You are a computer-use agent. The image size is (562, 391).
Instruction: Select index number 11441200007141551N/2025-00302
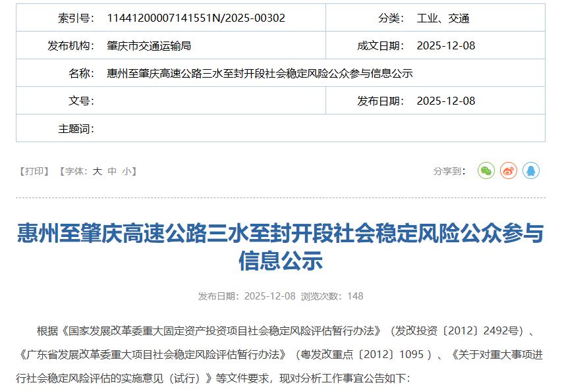click(196, 18)
